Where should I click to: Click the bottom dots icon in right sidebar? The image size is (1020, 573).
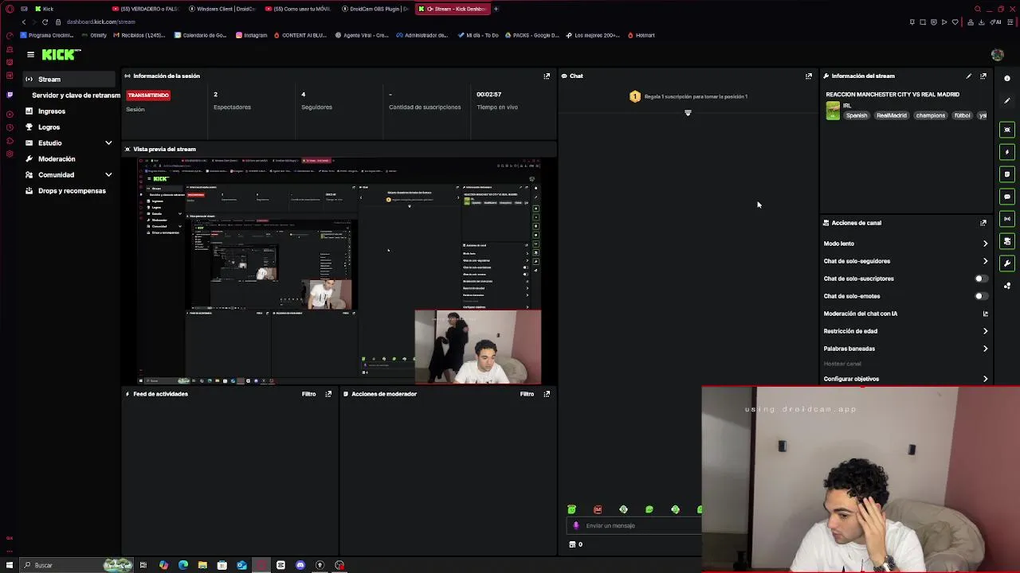[x=1007, y=286]
